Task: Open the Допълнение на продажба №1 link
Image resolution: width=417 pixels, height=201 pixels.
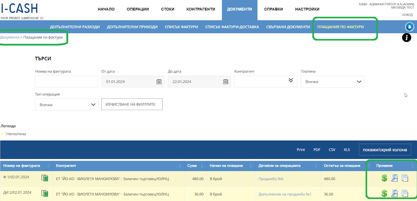Action: [x=285, y=194]
